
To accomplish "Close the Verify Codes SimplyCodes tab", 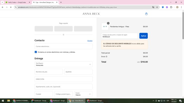I will click(29, 2).
